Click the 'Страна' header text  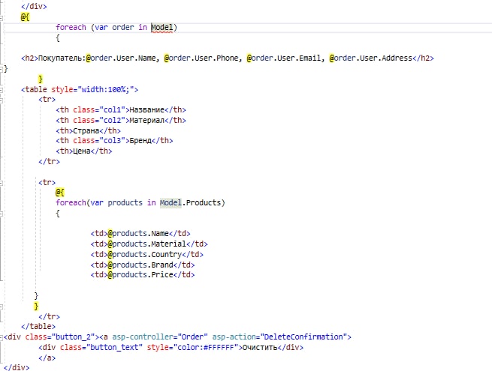pos(86,131)
